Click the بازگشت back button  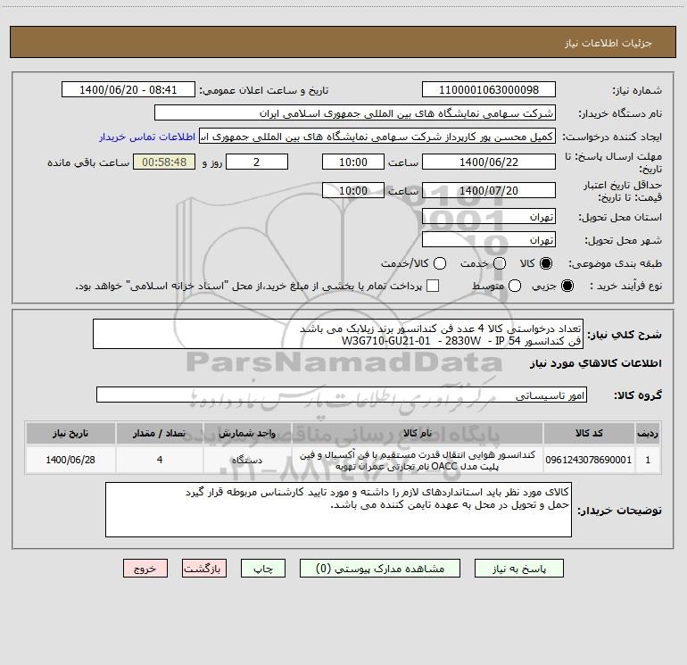(x=204, y=569)
